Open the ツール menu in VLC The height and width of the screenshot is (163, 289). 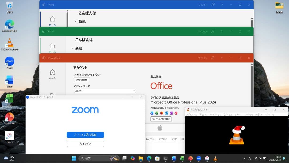coord(248,114)
